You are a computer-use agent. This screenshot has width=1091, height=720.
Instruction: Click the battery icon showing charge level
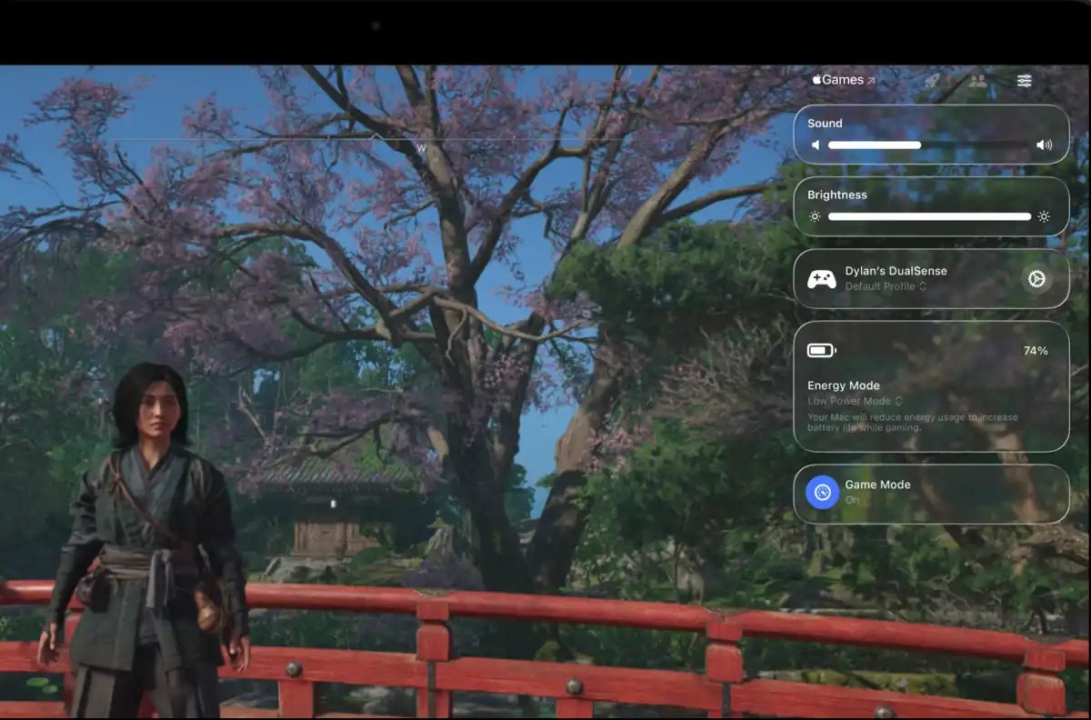(x=821, y=350)
